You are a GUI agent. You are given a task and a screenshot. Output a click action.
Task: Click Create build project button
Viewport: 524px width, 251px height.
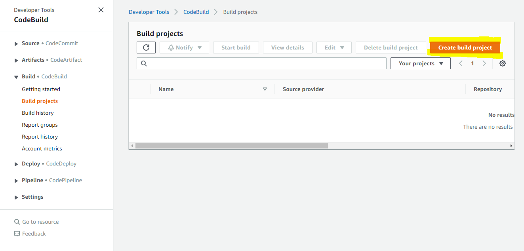(465, 48)
